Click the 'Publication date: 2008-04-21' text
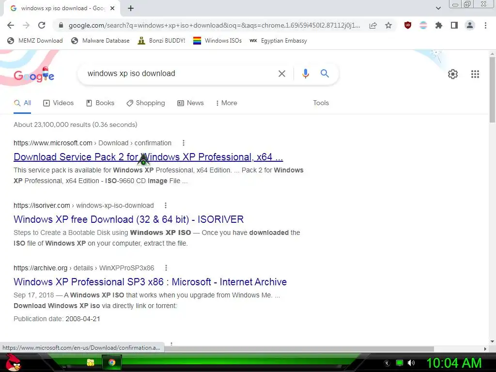Screen dimensions: 496x372 point(57,319)
